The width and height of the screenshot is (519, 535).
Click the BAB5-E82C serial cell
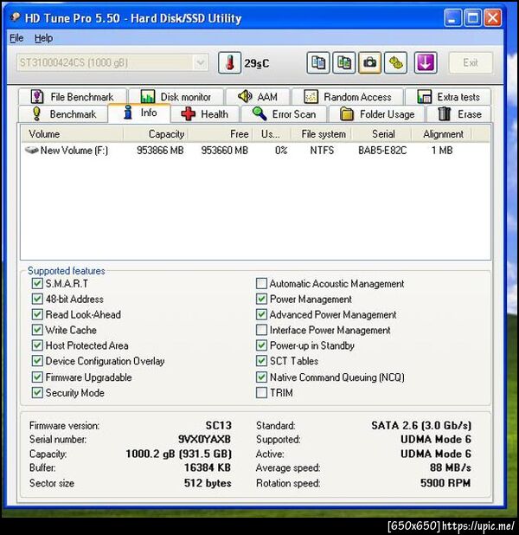point(382,150)
